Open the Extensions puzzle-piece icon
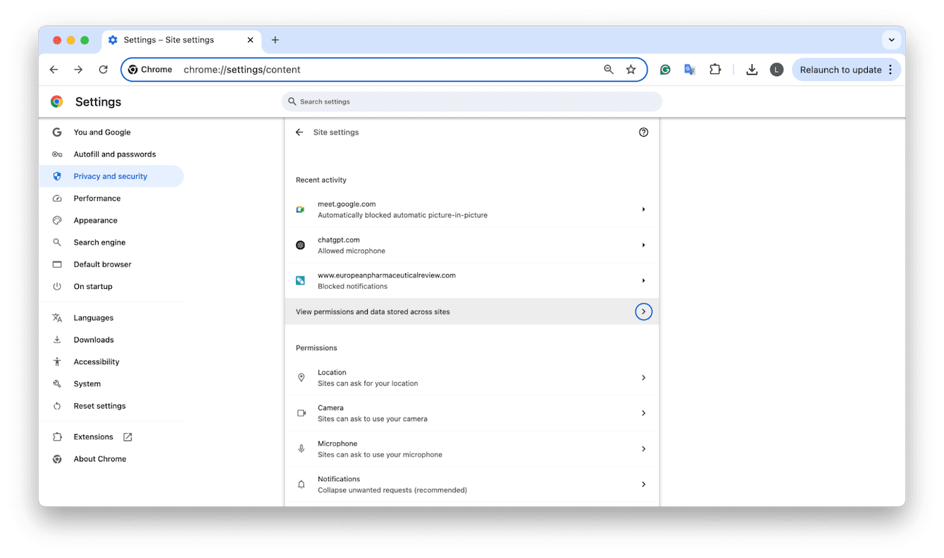The image size is (944, 558). pyautogui.click(x=715, y=69)
